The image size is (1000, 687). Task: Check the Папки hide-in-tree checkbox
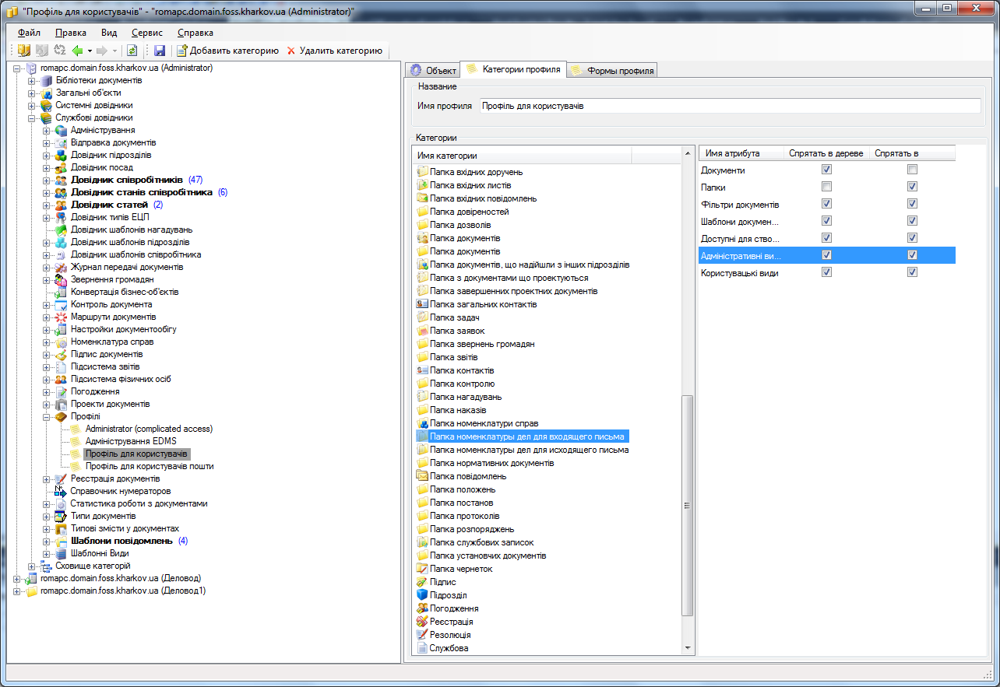pos(826,187)
